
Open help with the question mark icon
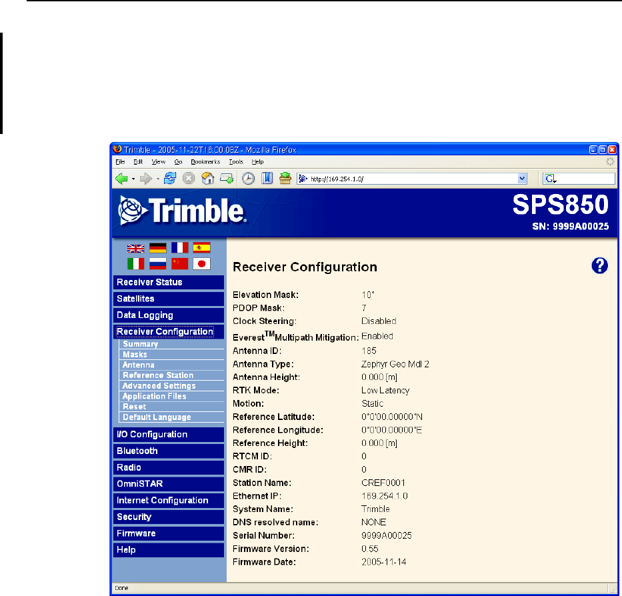[x=600, y=266]
